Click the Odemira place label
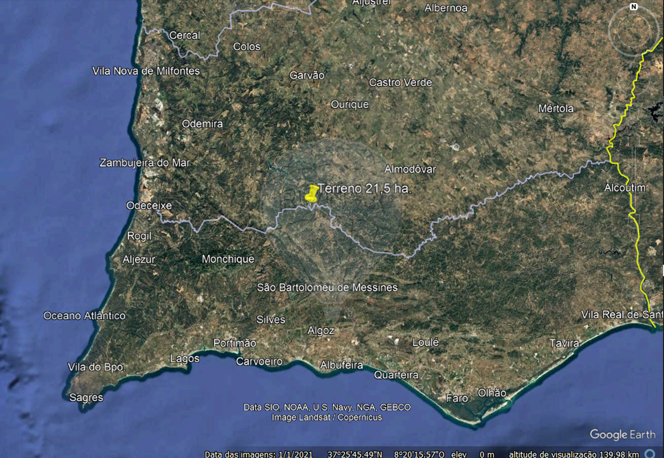Image resolution: width=664 pixels, height=458 pixels. [202, 124]
